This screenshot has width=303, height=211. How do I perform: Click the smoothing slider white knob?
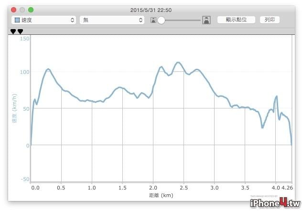(161, 20)
